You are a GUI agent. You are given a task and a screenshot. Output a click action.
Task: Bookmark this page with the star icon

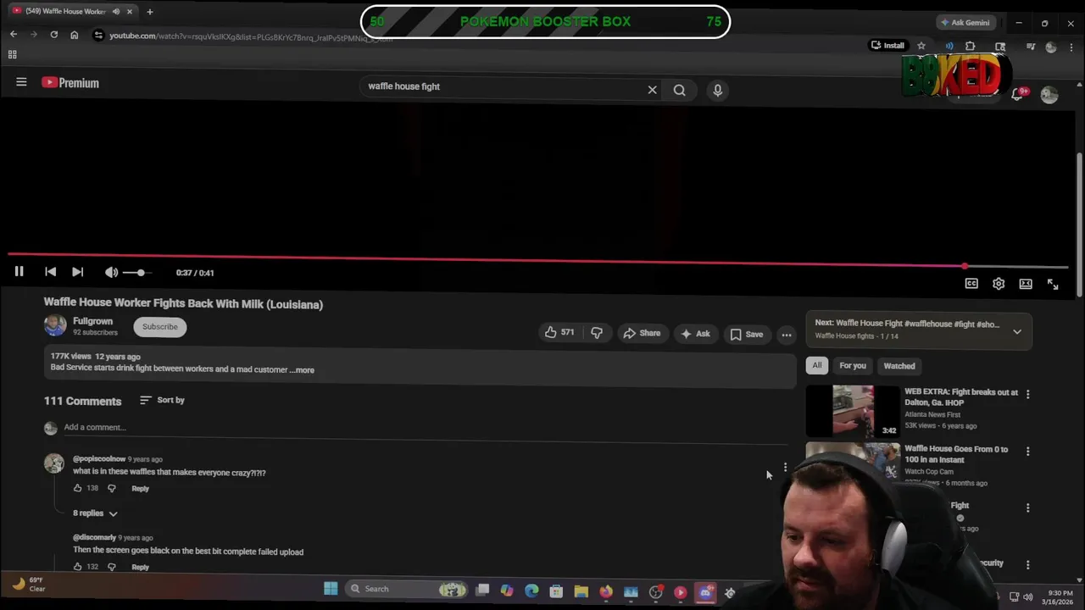(921, 46)
